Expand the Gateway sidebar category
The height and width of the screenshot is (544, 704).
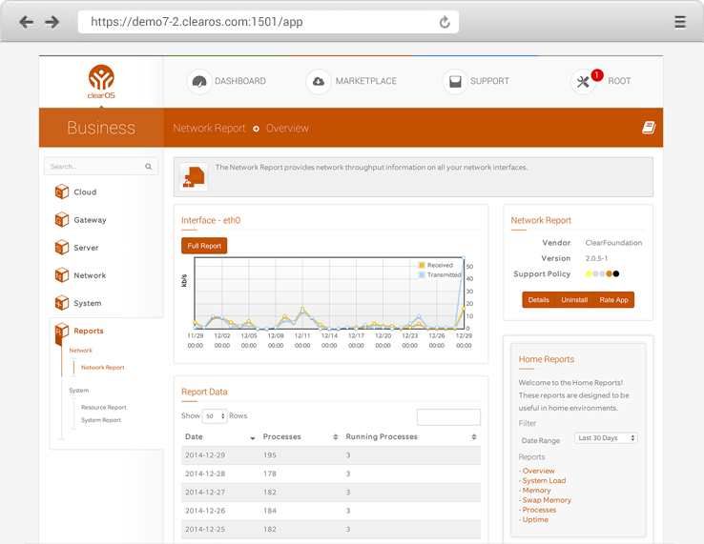[90, 220]
